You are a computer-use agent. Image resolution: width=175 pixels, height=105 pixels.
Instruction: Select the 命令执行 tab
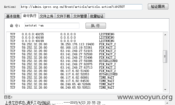coord(30,16)
